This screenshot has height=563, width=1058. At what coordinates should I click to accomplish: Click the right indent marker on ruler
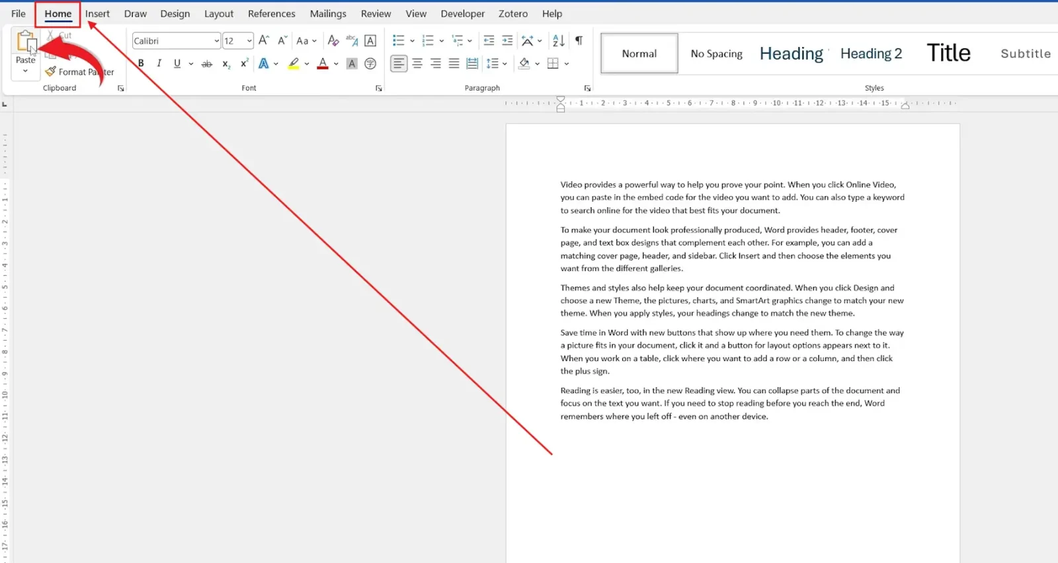click(905, 105)
